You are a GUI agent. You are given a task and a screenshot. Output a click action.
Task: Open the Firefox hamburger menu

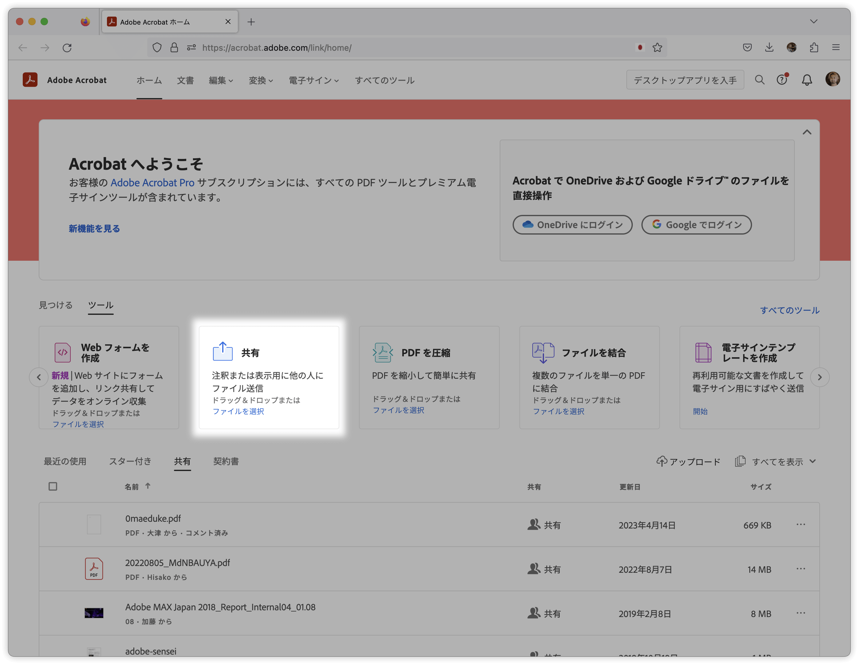[x=836, y=48]
